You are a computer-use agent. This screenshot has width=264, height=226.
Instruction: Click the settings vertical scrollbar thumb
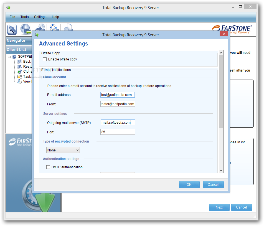(221, 92)
